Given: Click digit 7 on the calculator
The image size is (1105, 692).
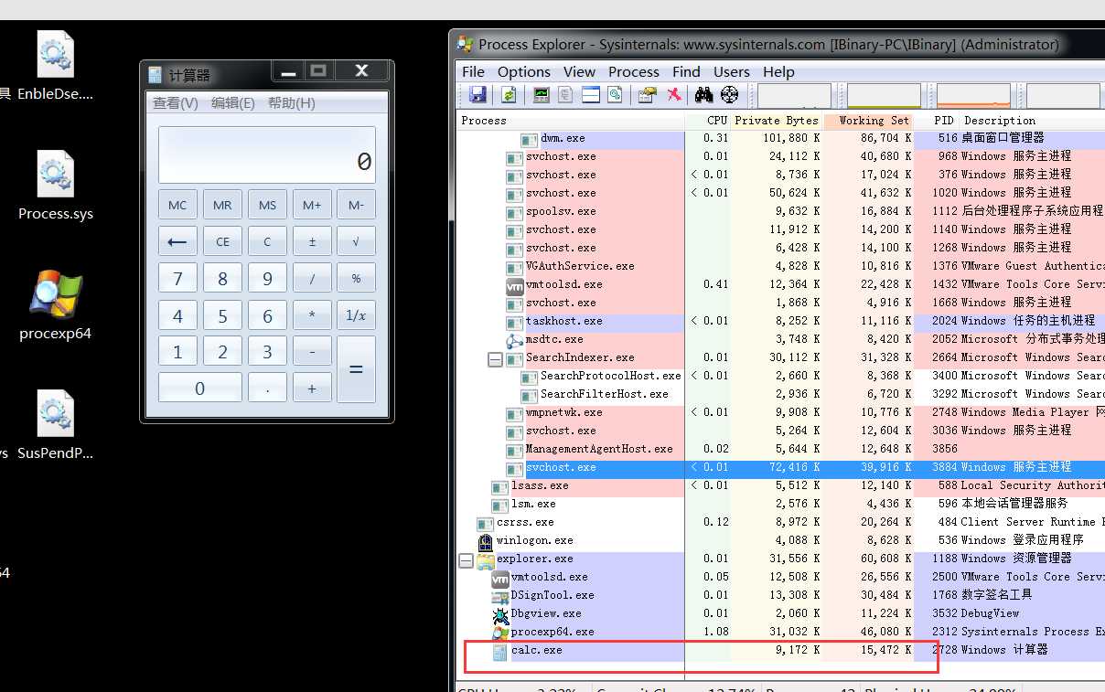Looking at the screenshot, I should tap(177, 278).
